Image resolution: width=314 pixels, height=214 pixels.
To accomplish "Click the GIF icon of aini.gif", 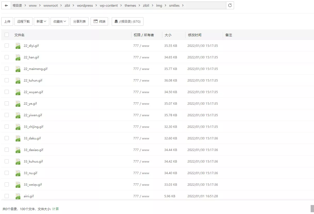I will (18, 196).
